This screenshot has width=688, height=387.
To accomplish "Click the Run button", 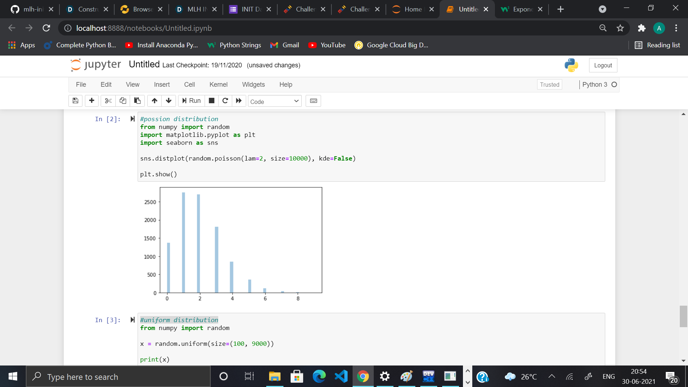I will coord(191,101).
